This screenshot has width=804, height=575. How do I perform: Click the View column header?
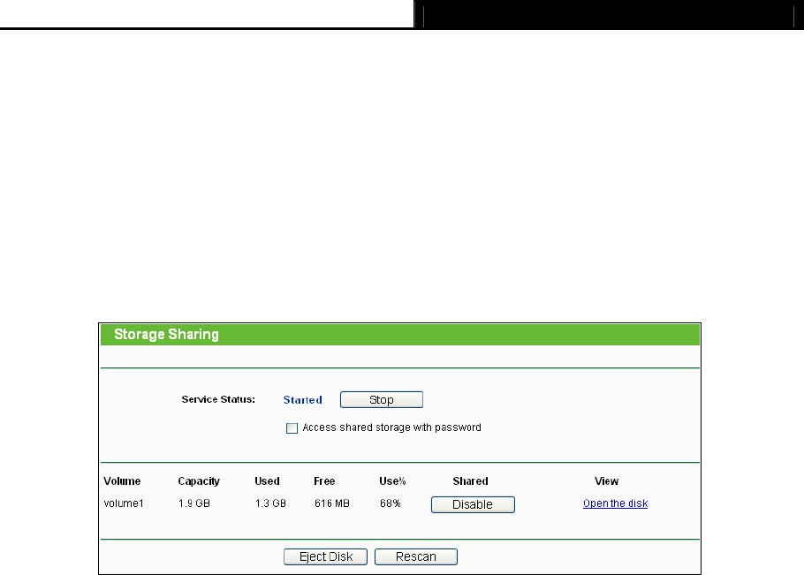coord(607,481)
